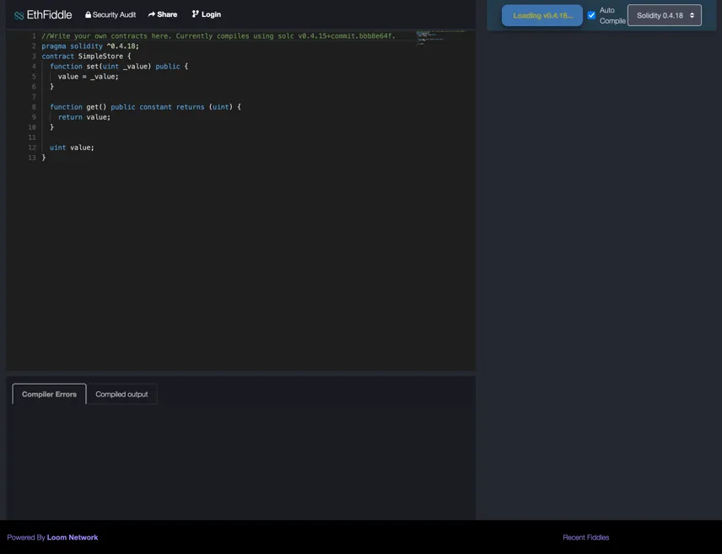
Task: Click the EthFiddle logo icon
Action: (x=19, y=16)
